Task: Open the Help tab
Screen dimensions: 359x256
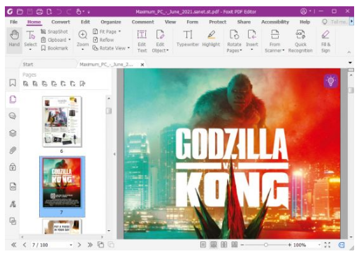Action: tap(305, 22)
